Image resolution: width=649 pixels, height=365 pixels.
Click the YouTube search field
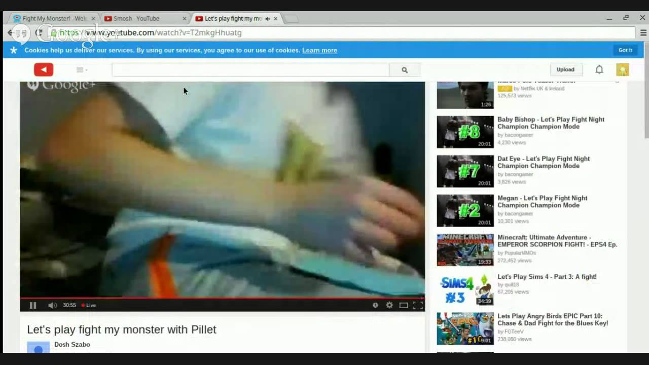(250, 70)
